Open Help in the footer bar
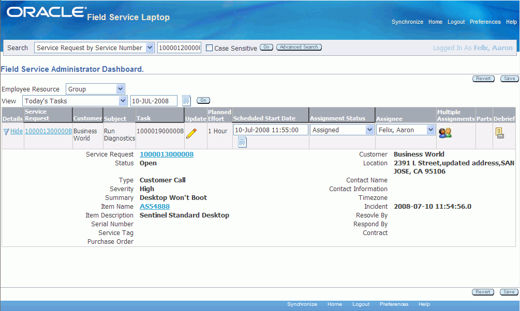 click(x=424, y=304)
